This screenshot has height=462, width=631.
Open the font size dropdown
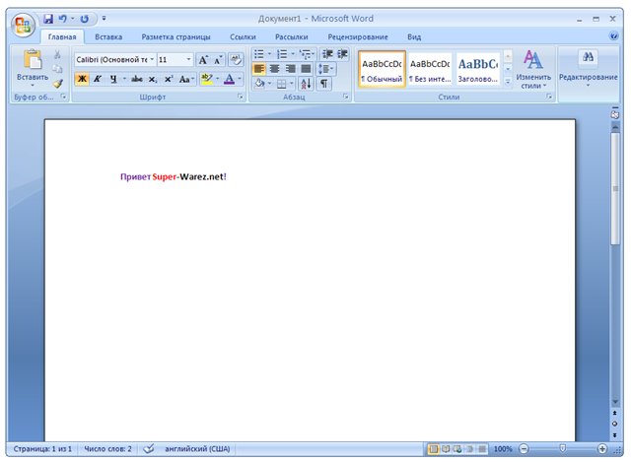pos(189,59)
